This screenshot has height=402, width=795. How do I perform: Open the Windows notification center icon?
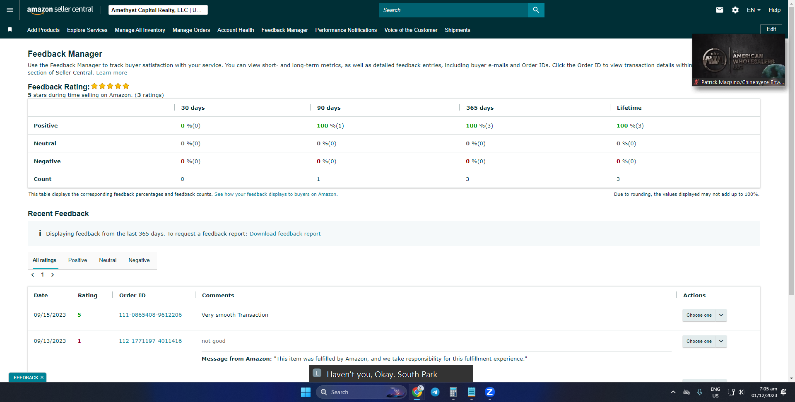tap(784, 392)
